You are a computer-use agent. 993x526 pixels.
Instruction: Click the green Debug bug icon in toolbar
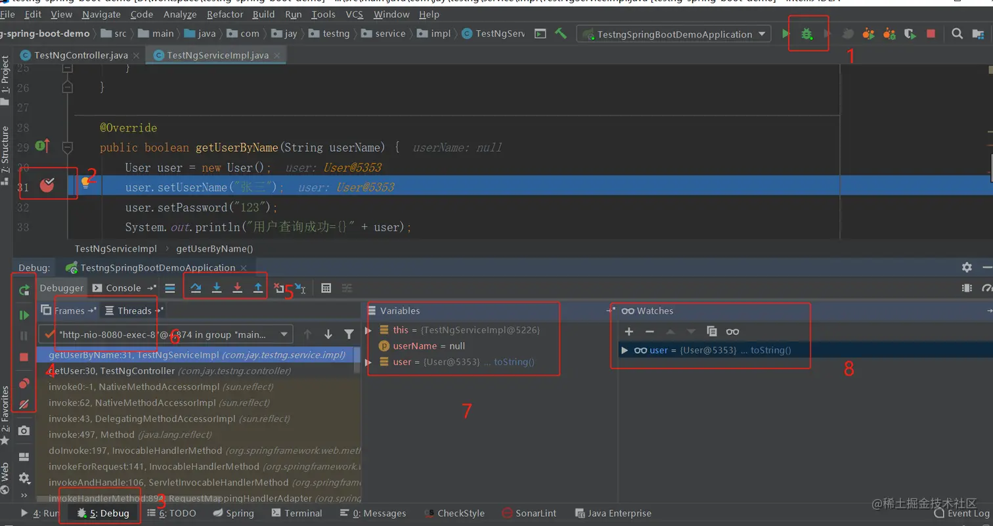coord(806,34)
